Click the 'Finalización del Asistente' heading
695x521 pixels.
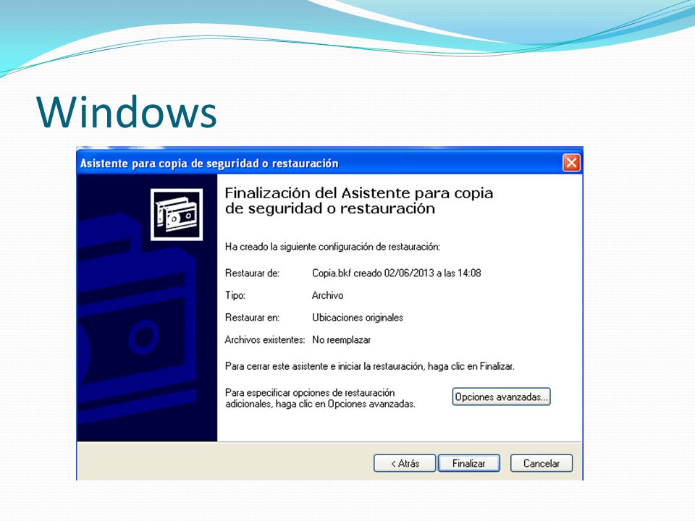tap(358, 200)
